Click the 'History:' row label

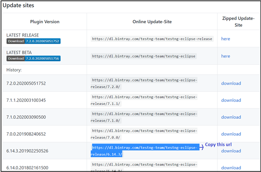click(x=14, y=70)
